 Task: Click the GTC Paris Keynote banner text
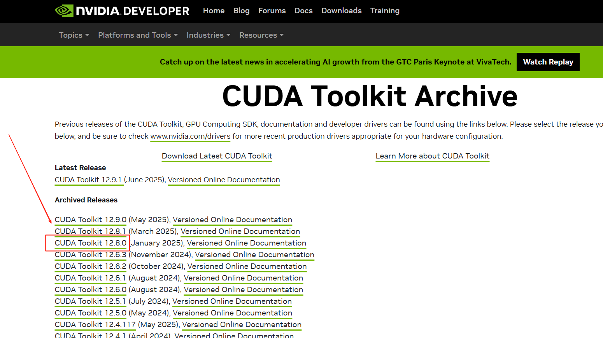click(335, 62)
